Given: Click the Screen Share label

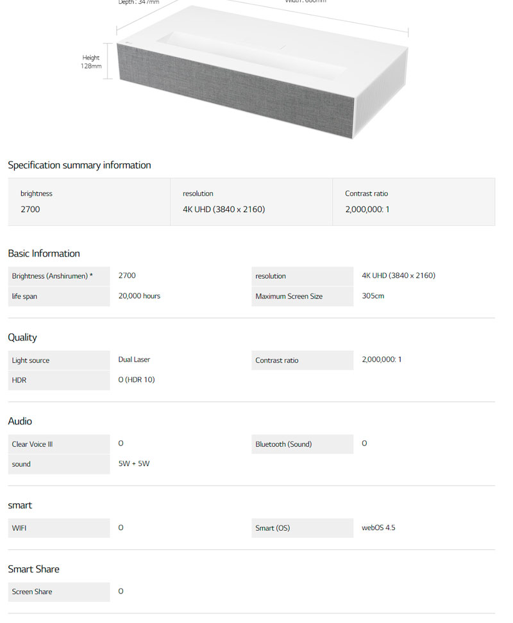Looking at the screenshot, I should pyautogui.click(x=32, y=592).
